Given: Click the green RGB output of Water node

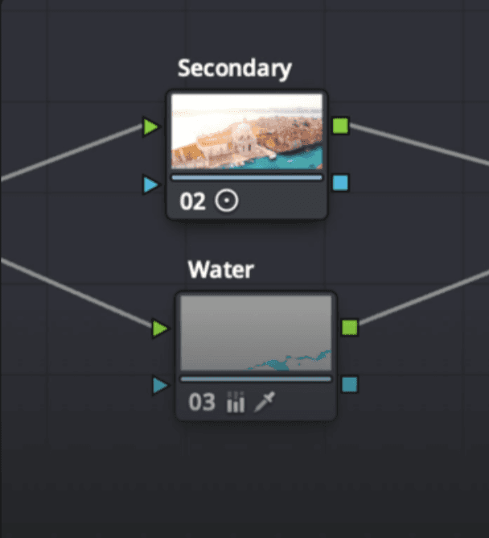Looking at the screenshot, I should click(x=350, y=327).
